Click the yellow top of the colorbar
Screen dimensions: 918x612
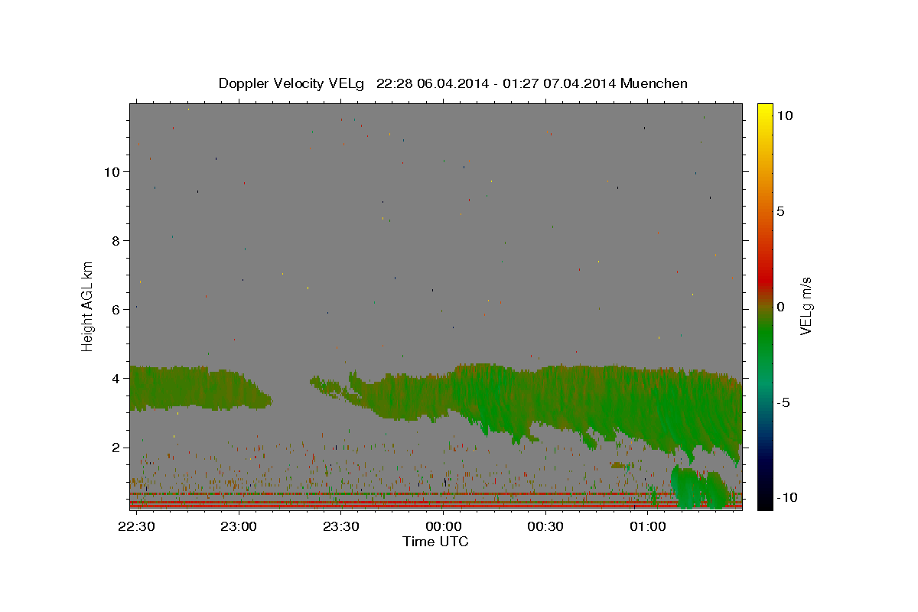click(x=765, y=111)
